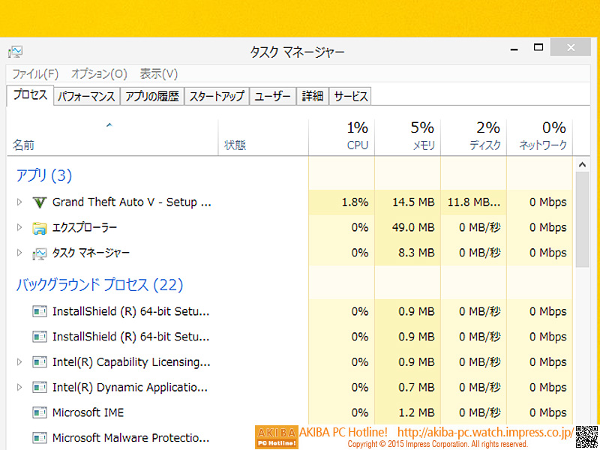Select the Intel(R) Capability Licensing... name
Viewport: 600px width, 450px height.
pos(131,362)
